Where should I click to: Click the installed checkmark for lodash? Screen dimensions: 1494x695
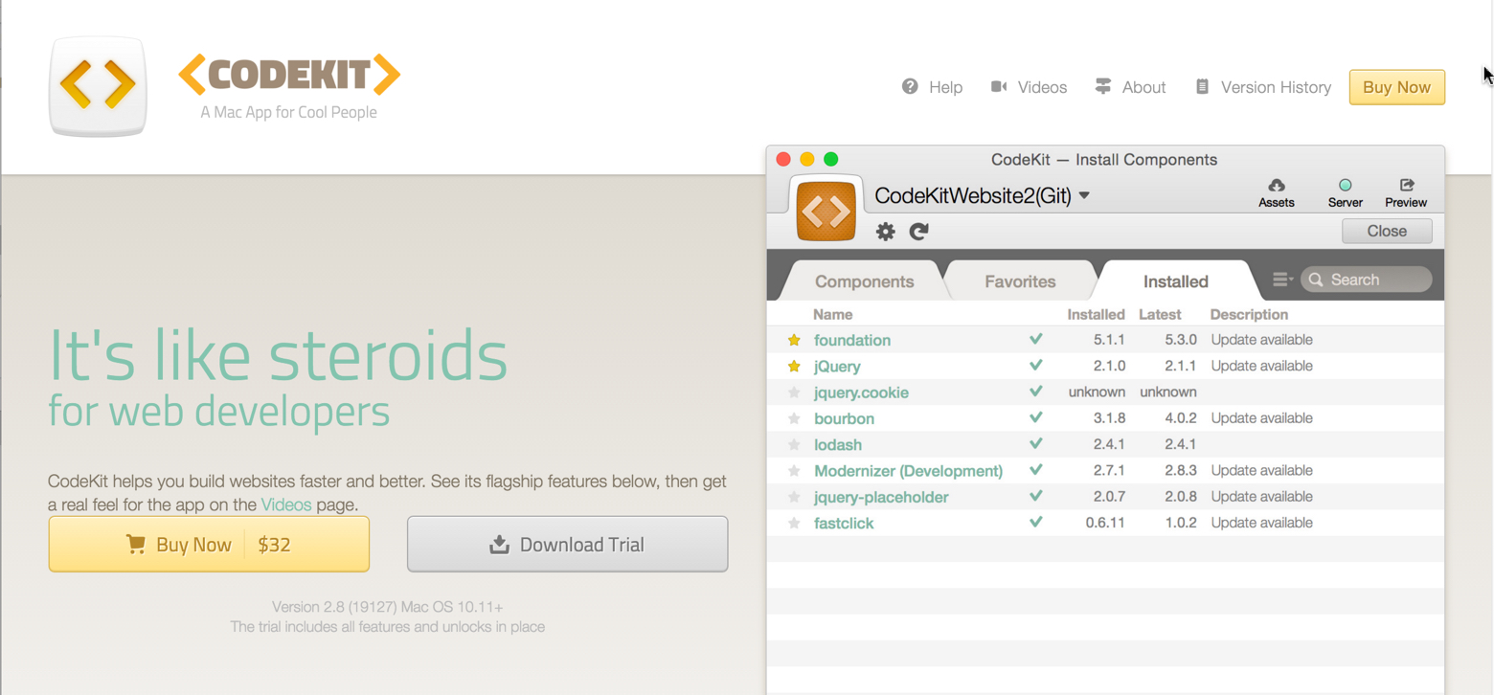1035,443
